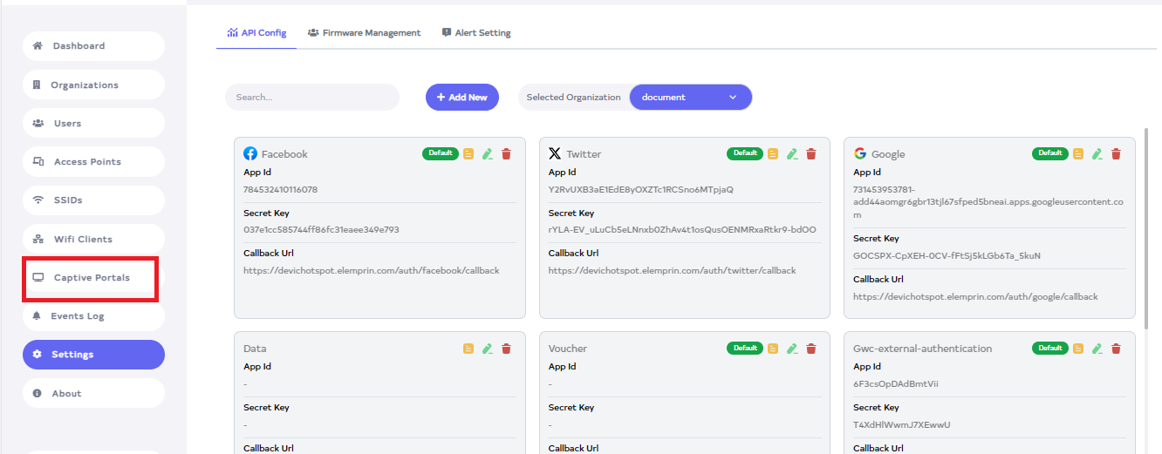The width and height of the screenshot is (1162, 454).
Task: Click the Facebook logo icon
Action: coord(250,154)
